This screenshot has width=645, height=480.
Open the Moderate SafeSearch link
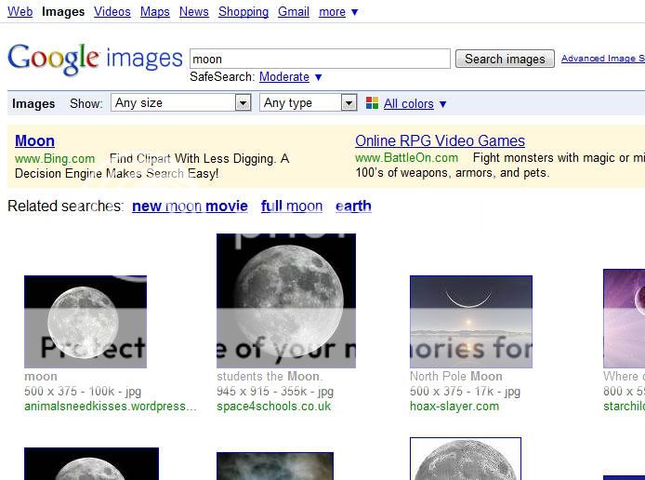pos(283,77)
